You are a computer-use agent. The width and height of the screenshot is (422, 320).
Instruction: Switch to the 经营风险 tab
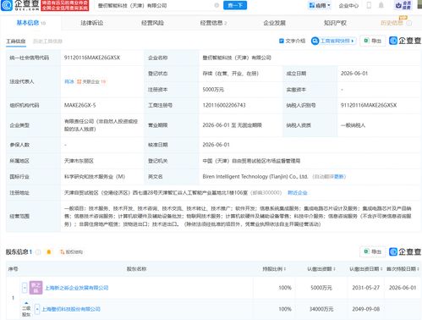152,23
